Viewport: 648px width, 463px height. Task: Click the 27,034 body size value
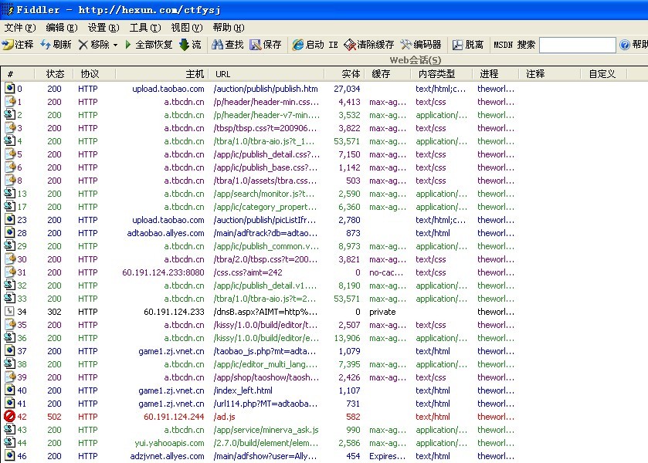(347, 89)
